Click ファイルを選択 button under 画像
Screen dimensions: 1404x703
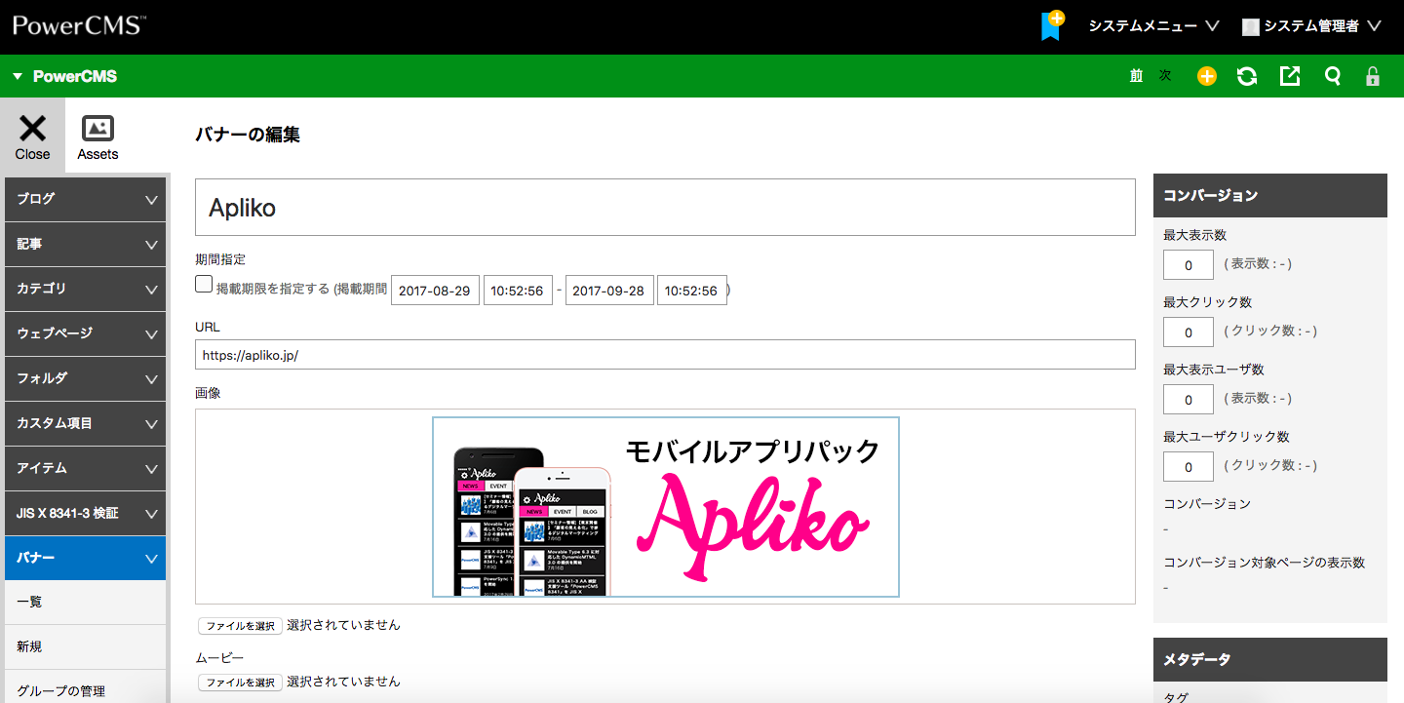pyautogui.click(x=240, y=626)
